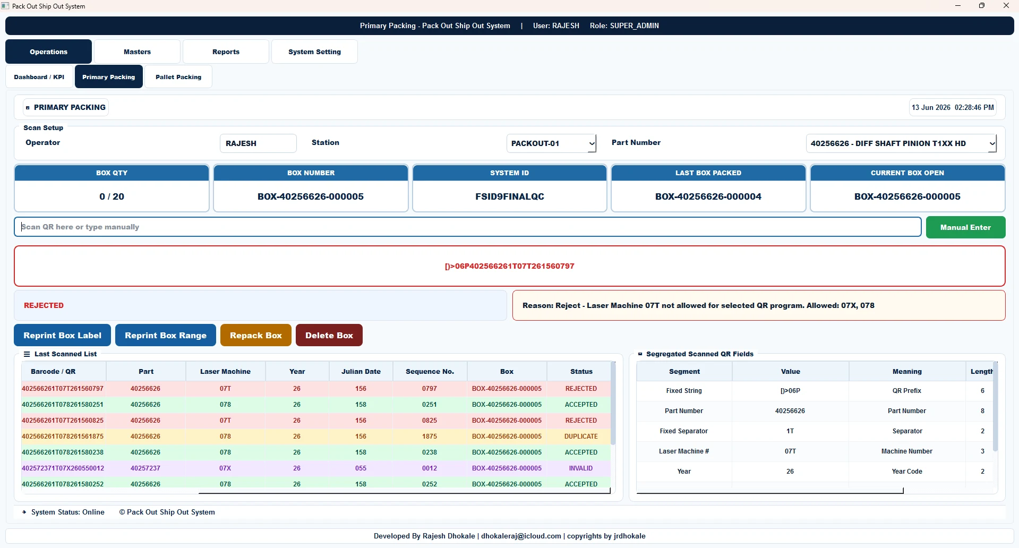The image size is (1019, 548).
Task: Click the Scan QR input field
Action: pos(467,227)
